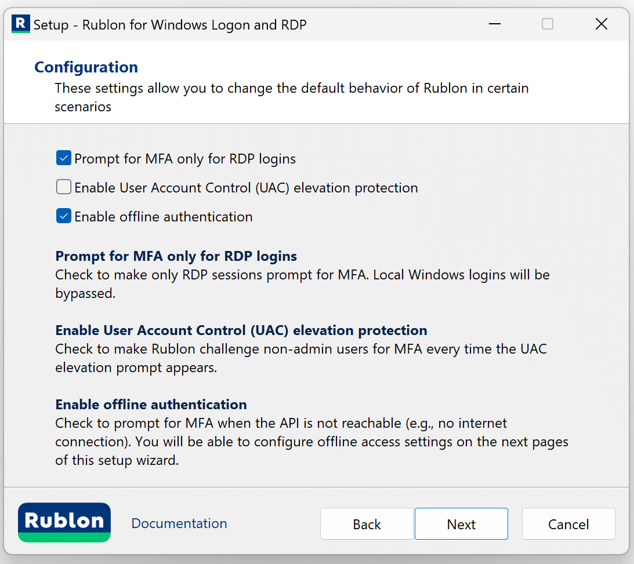Minimize the Rublon setup window
Viewport: 634px width, 564px height.
[495, 24]
